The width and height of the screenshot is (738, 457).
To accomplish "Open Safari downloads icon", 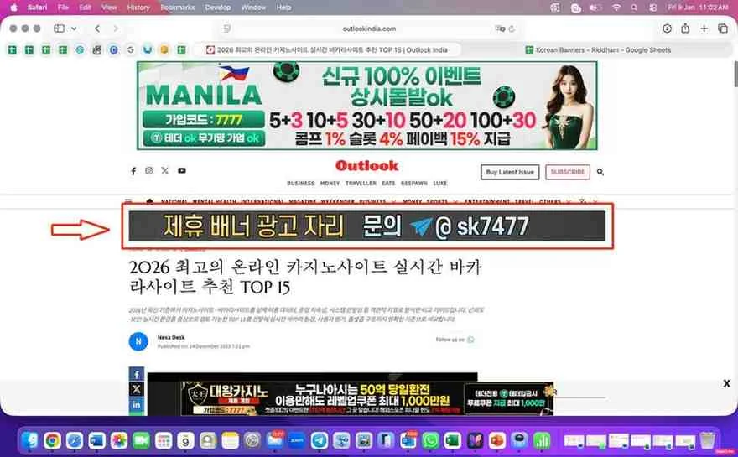I will [667, 29].
